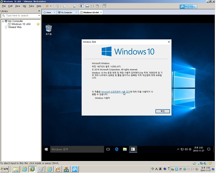The width and height of the screenshot is (218, 185).
Task: Click the Recycle Bin desktop icon
Action: point(49,30)
